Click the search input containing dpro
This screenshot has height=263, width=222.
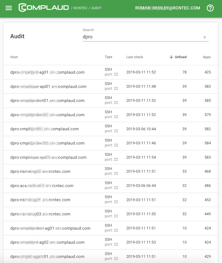(x=142, y=37)
